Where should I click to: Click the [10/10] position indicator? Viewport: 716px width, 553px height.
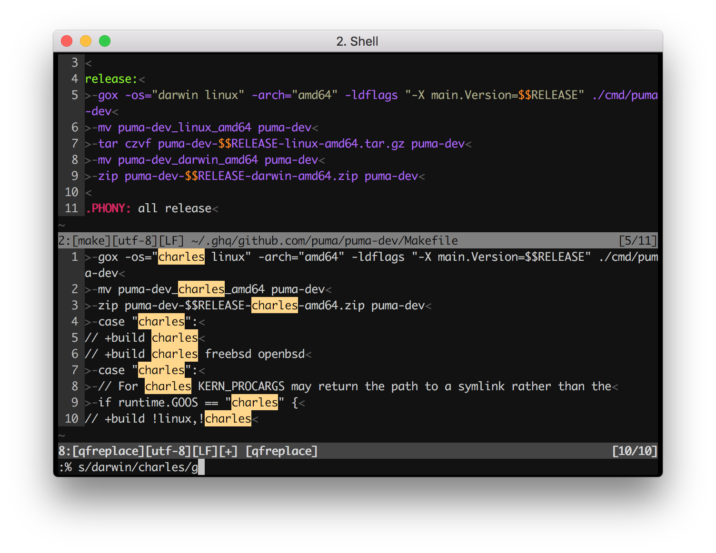(x=635, y=451)
